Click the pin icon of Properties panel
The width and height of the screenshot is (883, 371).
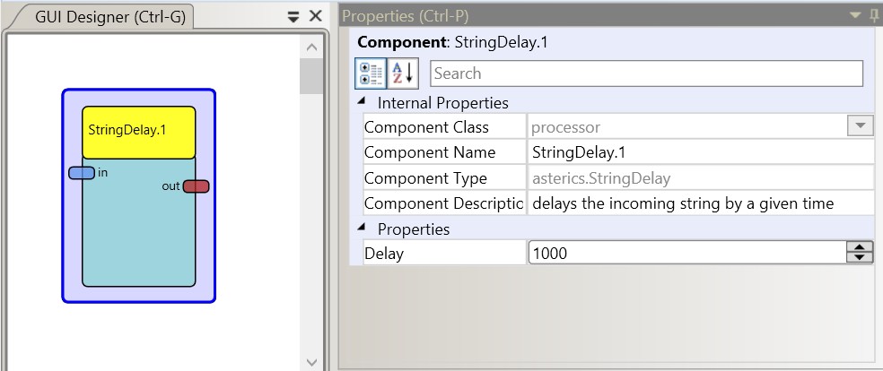[874, 16]
